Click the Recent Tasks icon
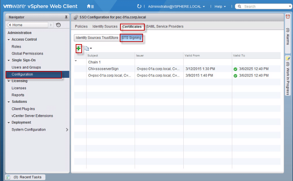Viewport: 293px width, 181px height. click(x=8, y=177)
